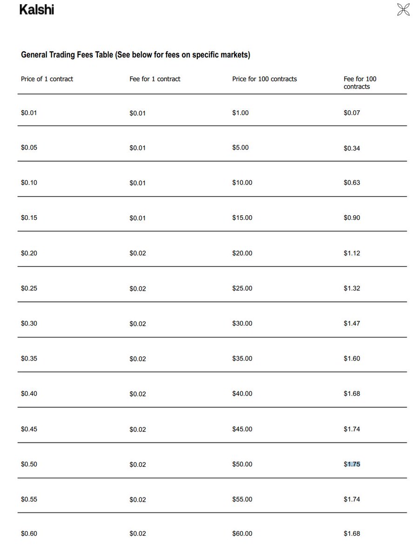
Task: Click the $40.00 price cell
Action: [x=242, y=394]
